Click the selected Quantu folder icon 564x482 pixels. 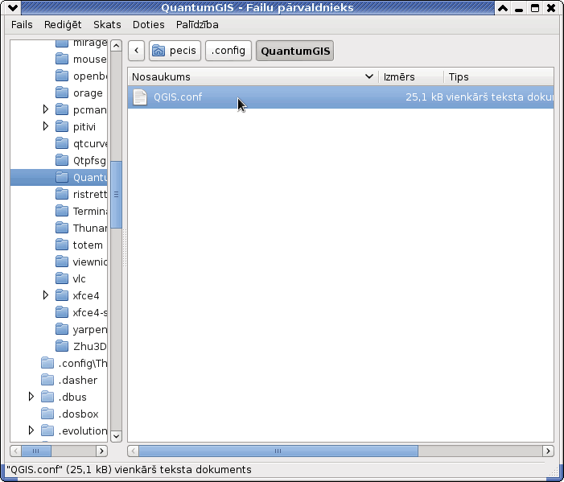click(x=62, y=177)
